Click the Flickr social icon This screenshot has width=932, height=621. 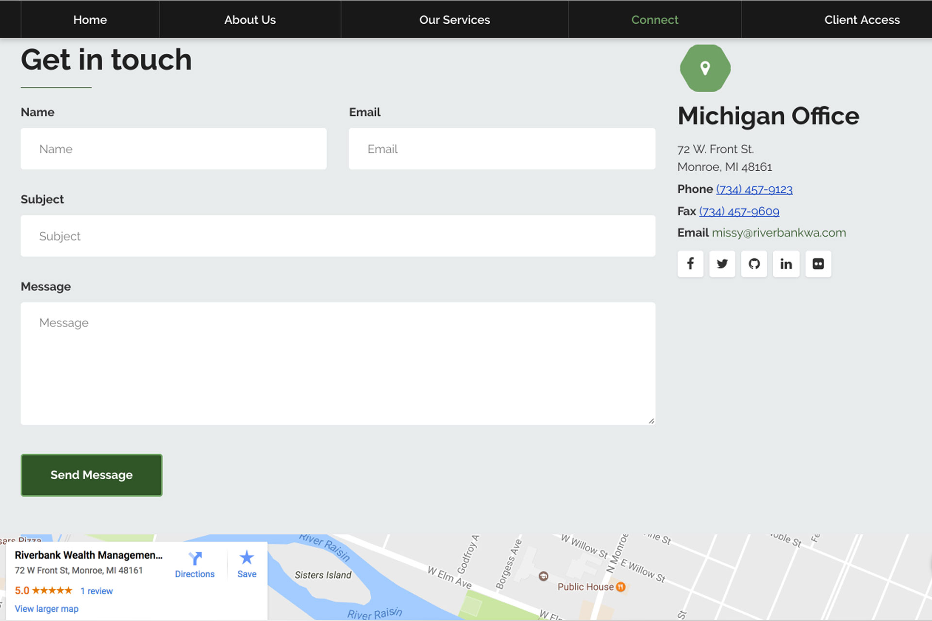click(x=818, y=264)
